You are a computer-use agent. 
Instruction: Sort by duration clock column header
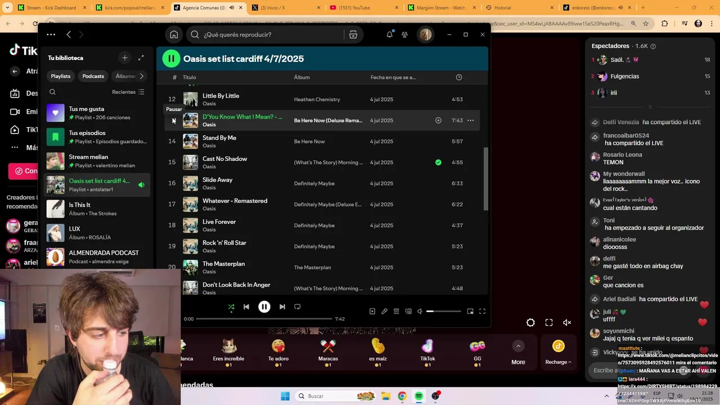click(459, 77)
